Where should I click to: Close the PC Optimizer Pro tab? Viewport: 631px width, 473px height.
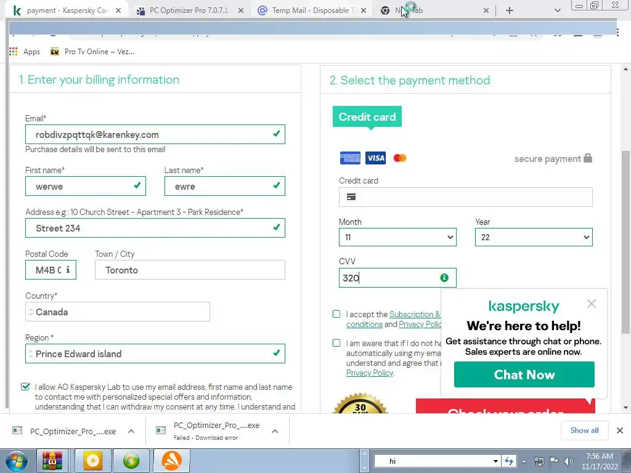coord(241,11)
